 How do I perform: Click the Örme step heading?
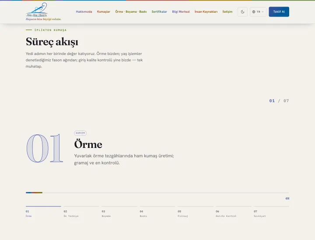88,144
